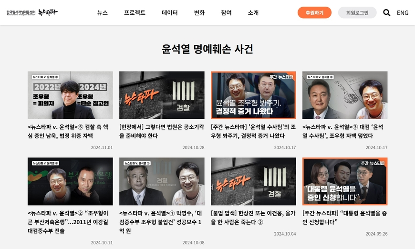Click the search magnifier icon

pyautogui.click(x=386, y=13)
